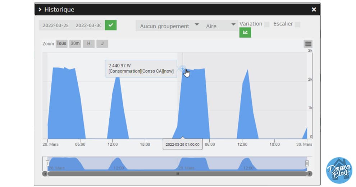
Task: Close the Historique dialog
Action: pyautogui.click(x=314, y=9)
